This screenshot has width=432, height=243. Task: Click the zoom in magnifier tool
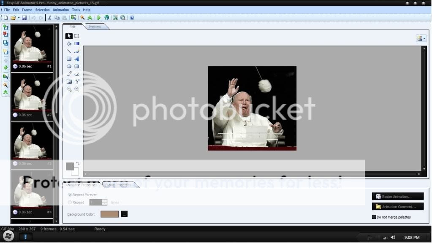[69, 89]
